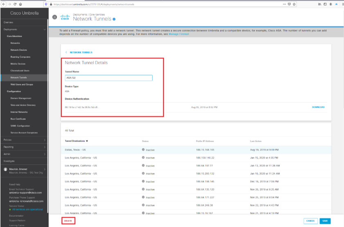Open Sites and Active Directory
Screen dimensions: 344x227
(23, 105)
